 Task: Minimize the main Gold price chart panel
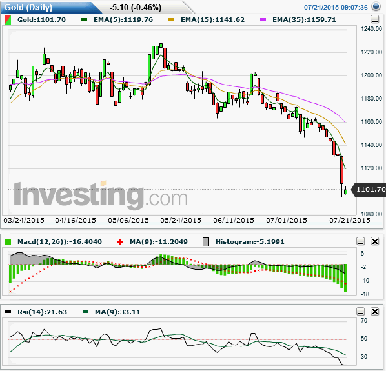(x=374, y=19)
